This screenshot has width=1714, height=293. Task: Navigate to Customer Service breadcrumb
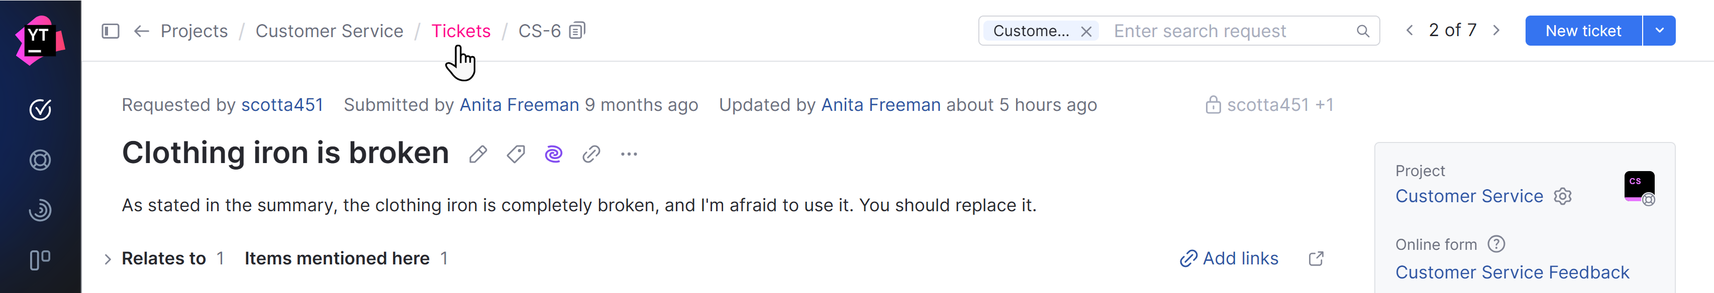tap(329, 31)
